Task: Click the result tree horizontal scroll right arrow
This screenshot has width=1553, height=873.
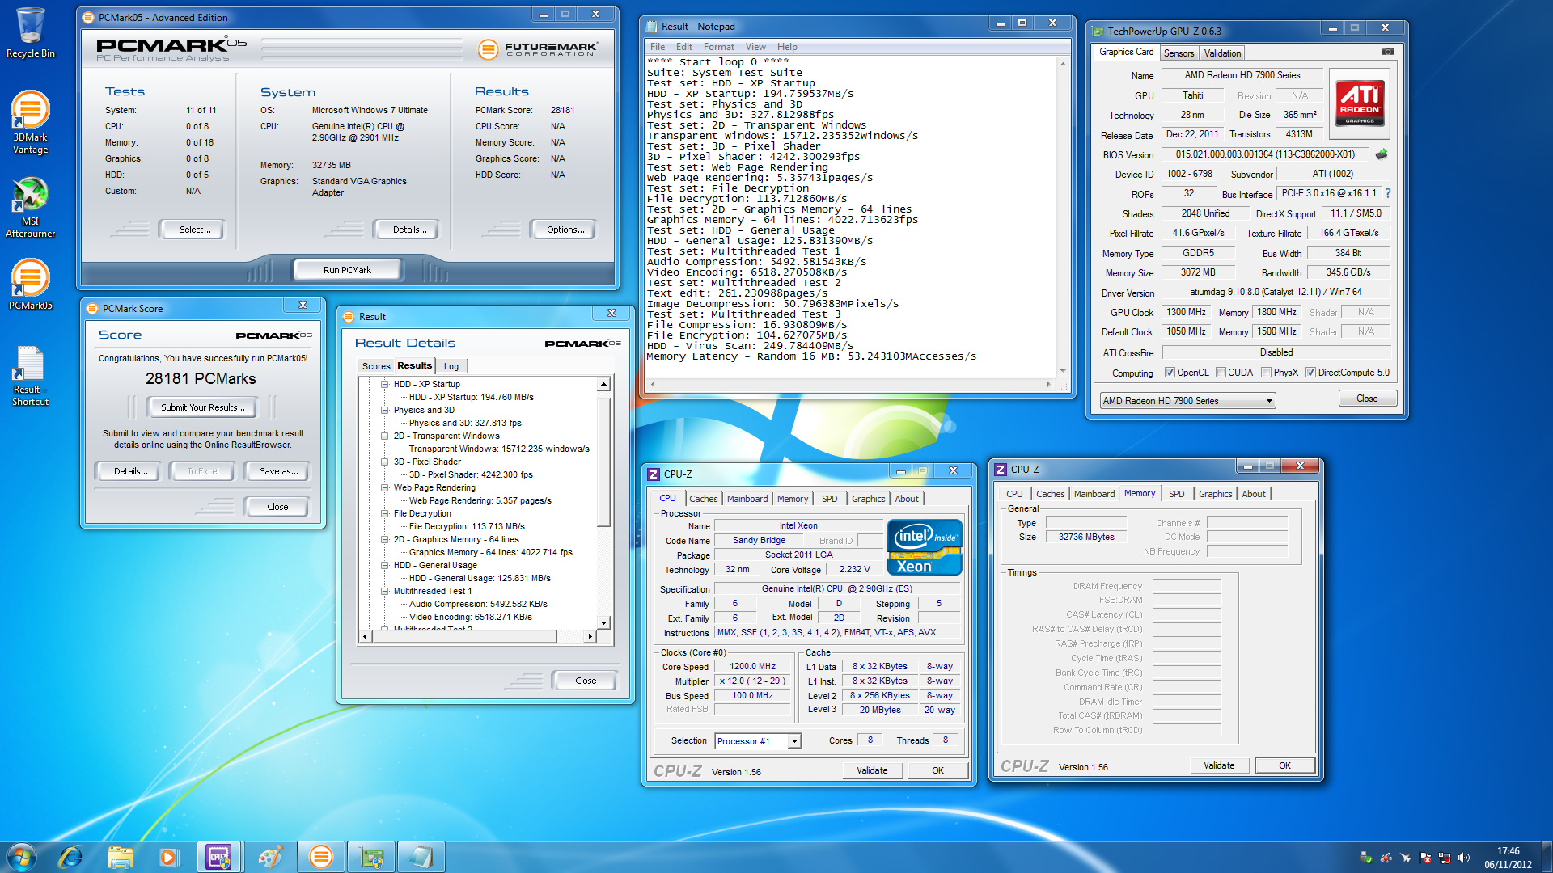Action: [590, 637]
